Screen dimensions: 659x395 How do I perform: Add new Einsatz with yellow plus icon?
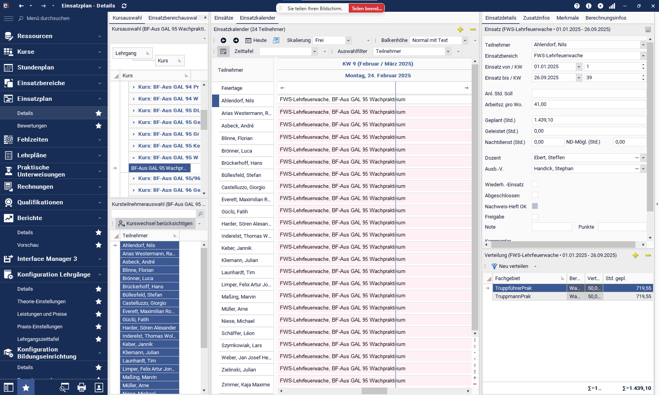pos(460,29)
